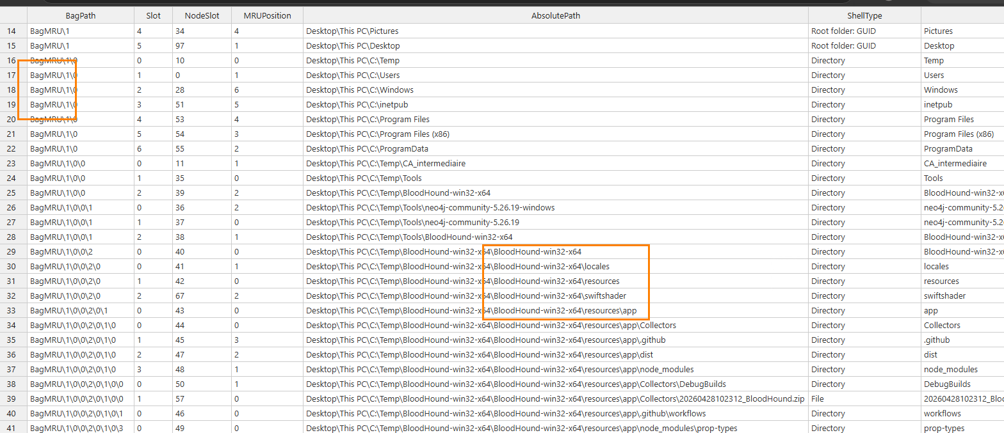Select the .github name cell after ShellType
Screen dimensions: 1004x433
click(x=962, y=340)
